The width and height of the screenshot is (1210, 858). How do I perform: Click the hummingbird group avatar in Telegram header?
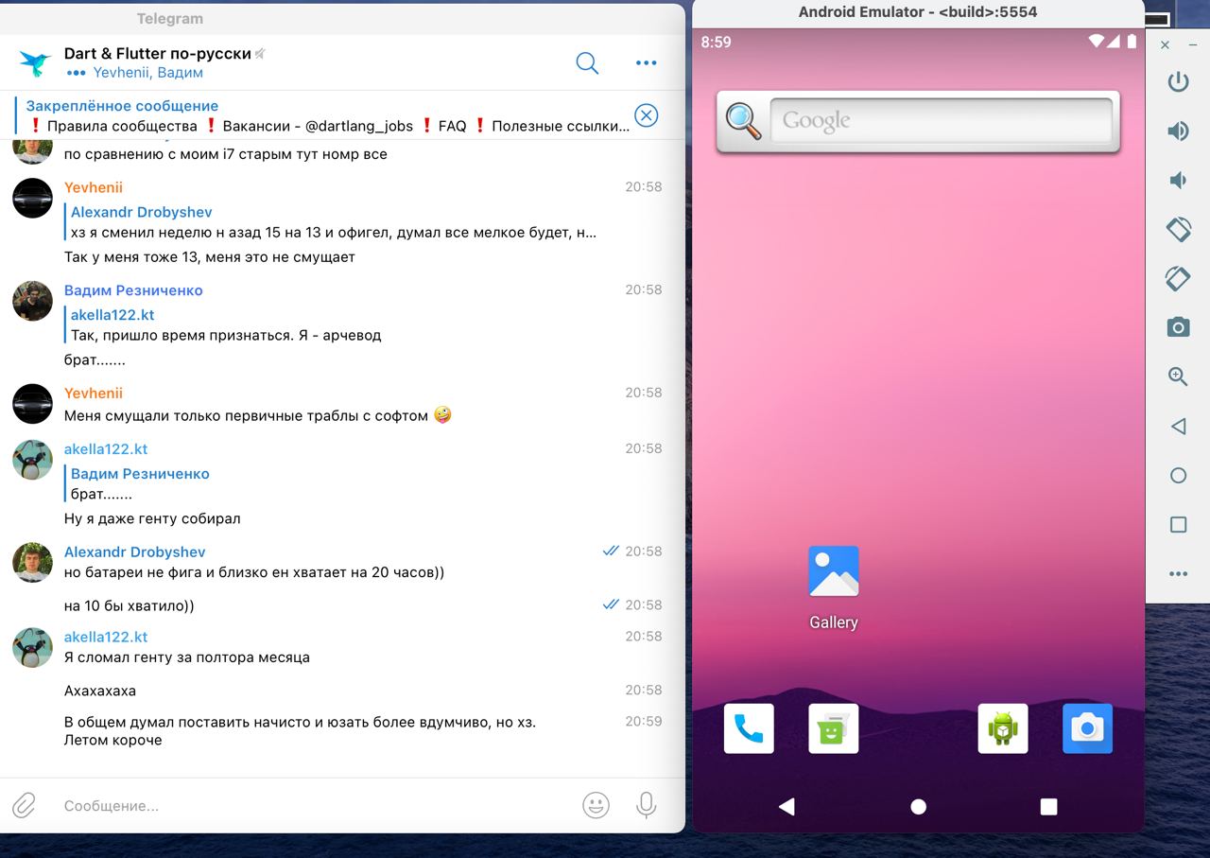point(35,62)
